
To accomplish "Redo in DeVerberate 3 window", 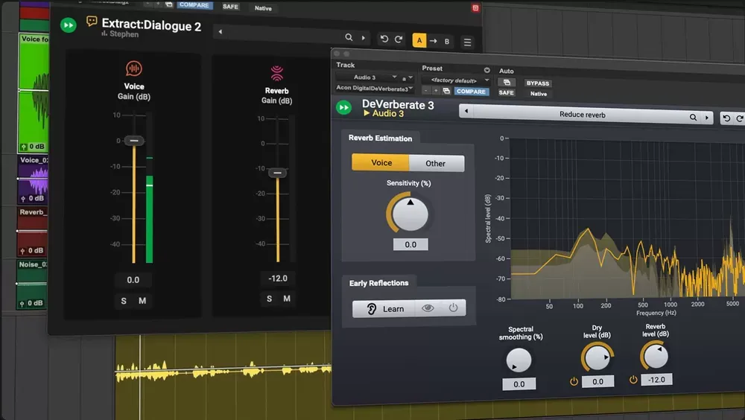I will click(739, 119).
